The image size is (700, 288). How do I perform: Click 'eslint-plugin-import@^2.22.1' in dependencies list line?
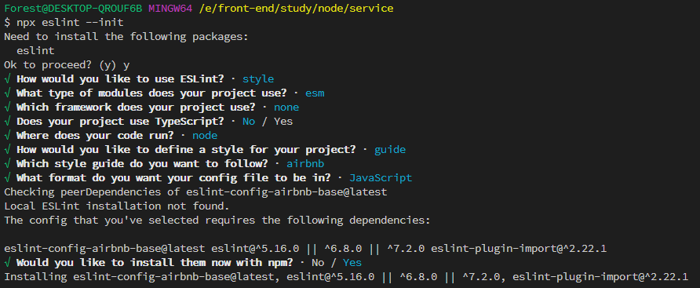click(x=518, y=248)
